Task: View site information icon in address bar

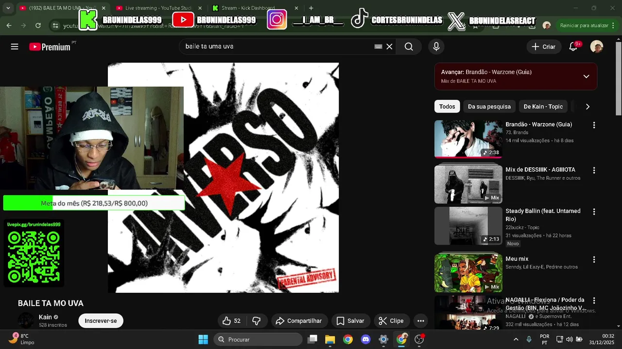Action: (55, 26)
